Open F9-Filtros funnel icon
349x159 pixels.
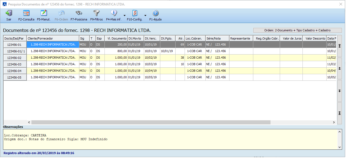tap(96, 13)
